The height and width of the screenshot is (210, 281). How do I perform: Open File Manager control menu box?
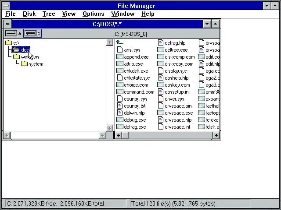pos(6,6)
